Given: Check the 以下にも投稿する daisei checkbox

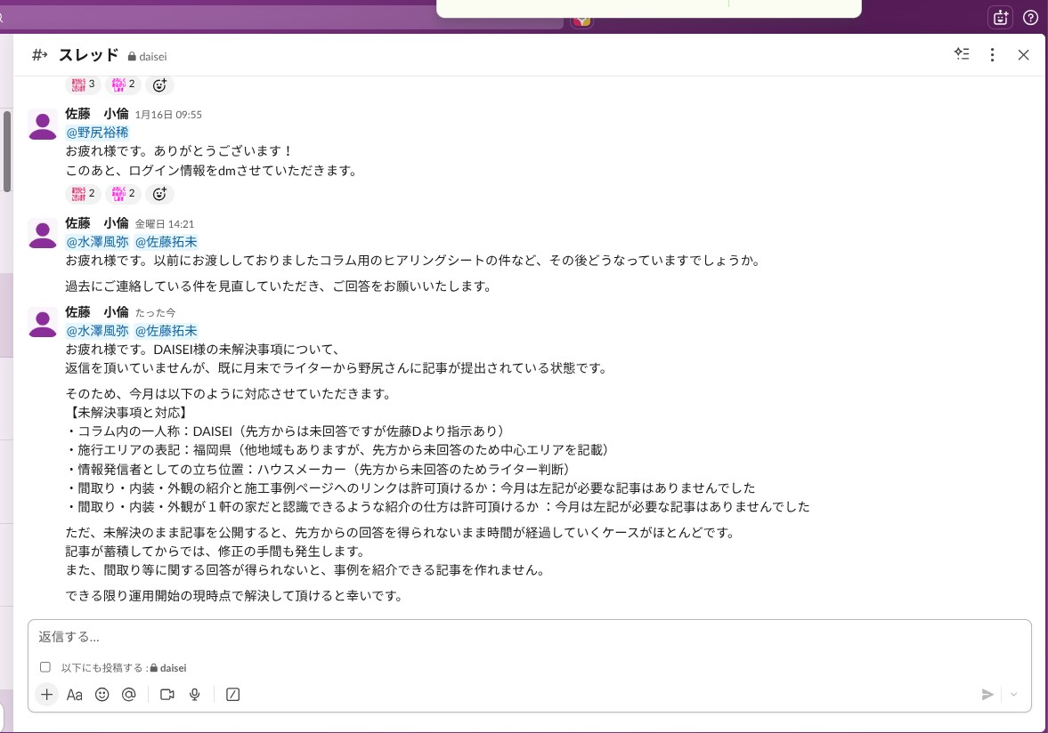Looking at the screenshot, I should point(45,667).
